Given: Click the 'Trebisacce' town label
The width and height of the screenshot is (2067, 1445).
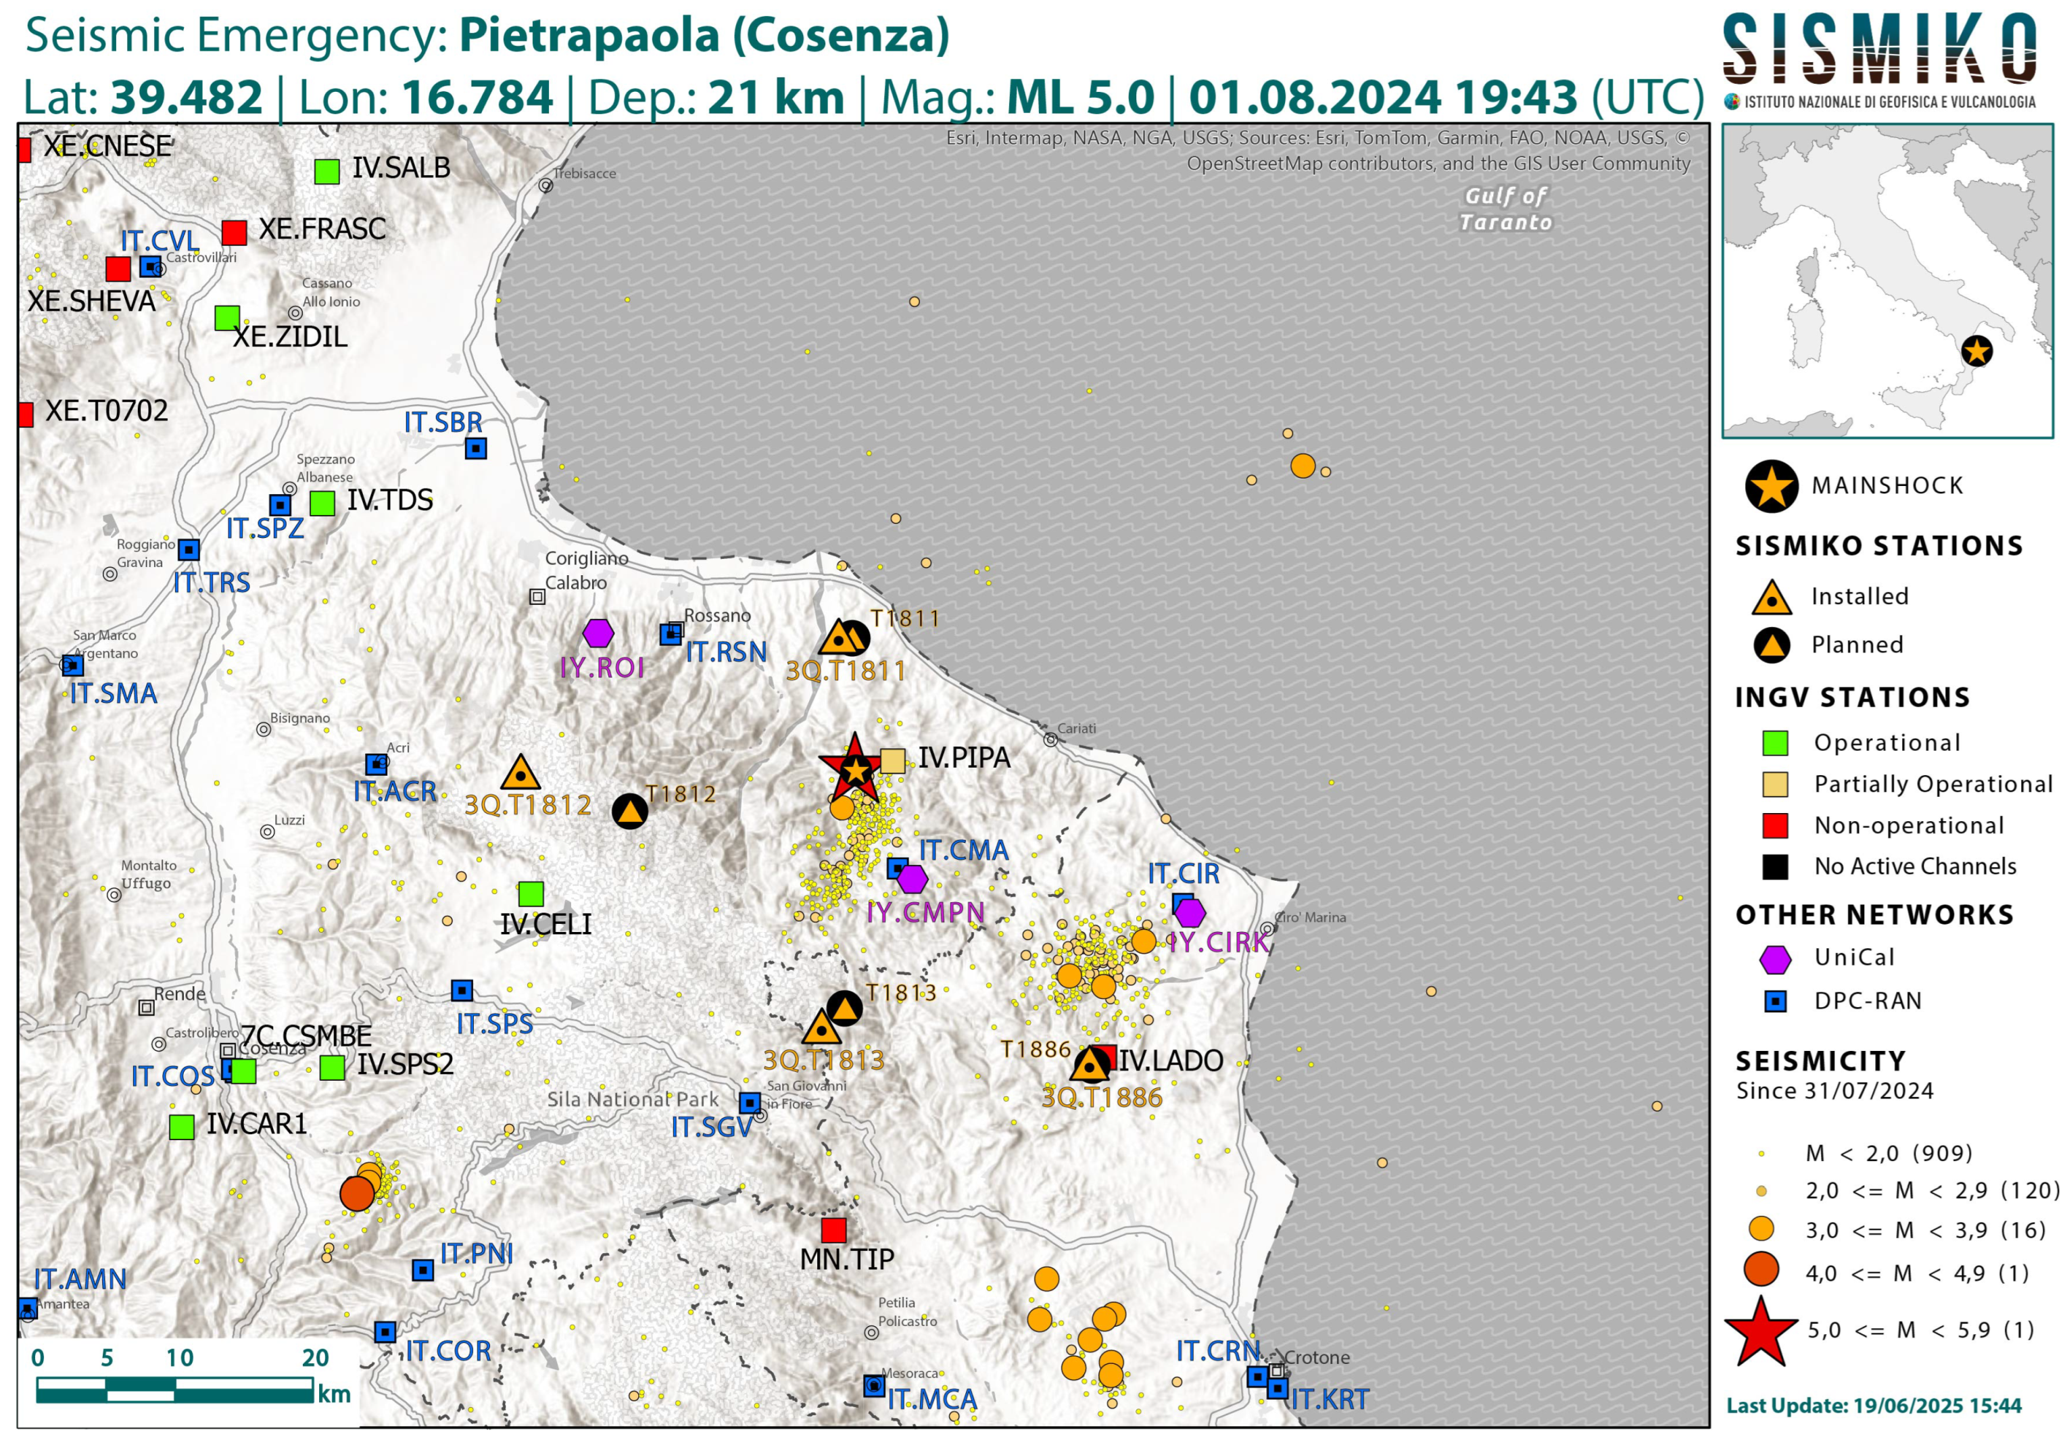Looking at the screenshot, I should pyautogui.click(x=585, y=173).
